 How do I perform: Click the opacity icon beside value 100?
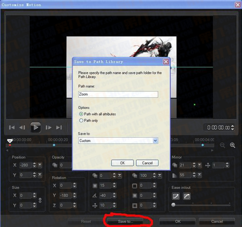pos(135,175)
